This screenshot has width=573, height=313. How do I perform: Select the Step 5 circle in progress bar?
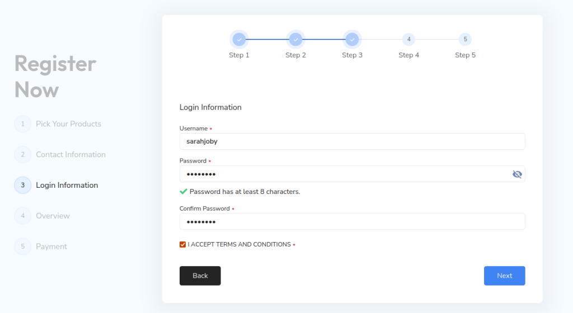pyautogui.click(x=465, y=39)
